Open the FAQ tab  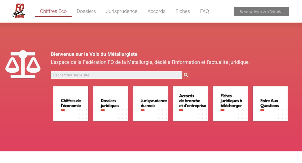point(205,11)
